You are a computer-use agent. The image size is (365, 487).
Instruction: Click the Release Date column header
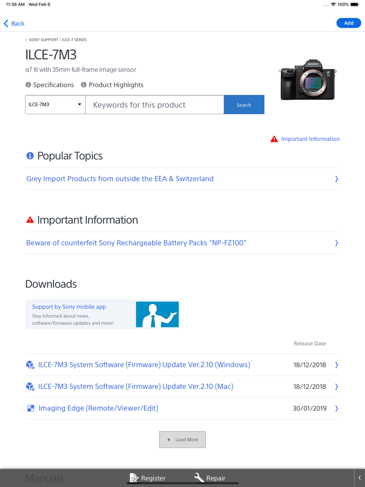(310, 344)
